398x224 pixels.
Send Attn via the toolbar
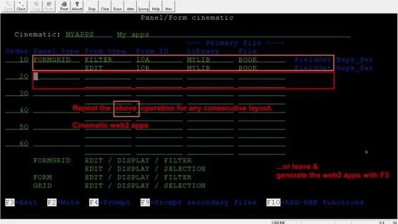click(130, 6)
